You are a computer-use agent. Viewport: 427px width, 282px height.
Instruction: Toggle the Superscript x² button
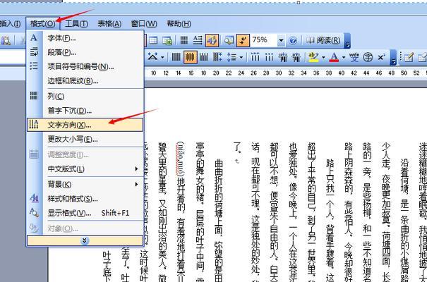(382, 57)
